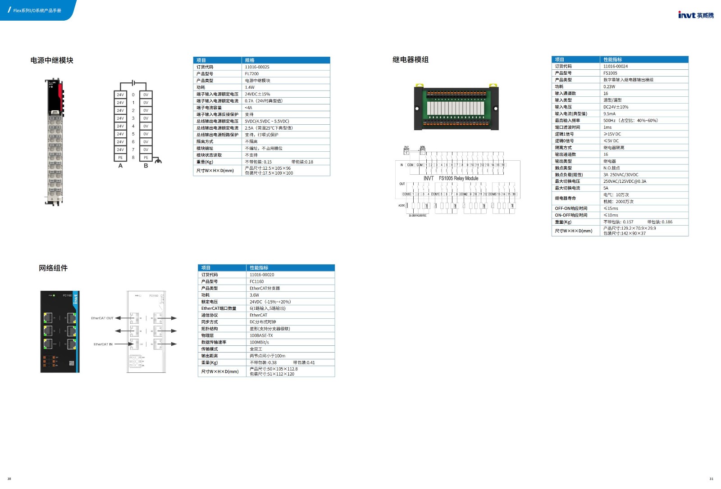The width and height of the screenshot is (721, 489).
Task: Select order code 11016-00024 in the relay table
Action: [x=616, y=66]
